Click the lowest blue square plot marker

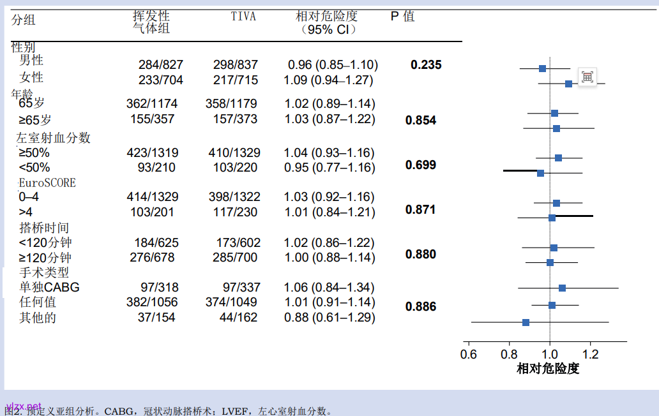point(526,322)
